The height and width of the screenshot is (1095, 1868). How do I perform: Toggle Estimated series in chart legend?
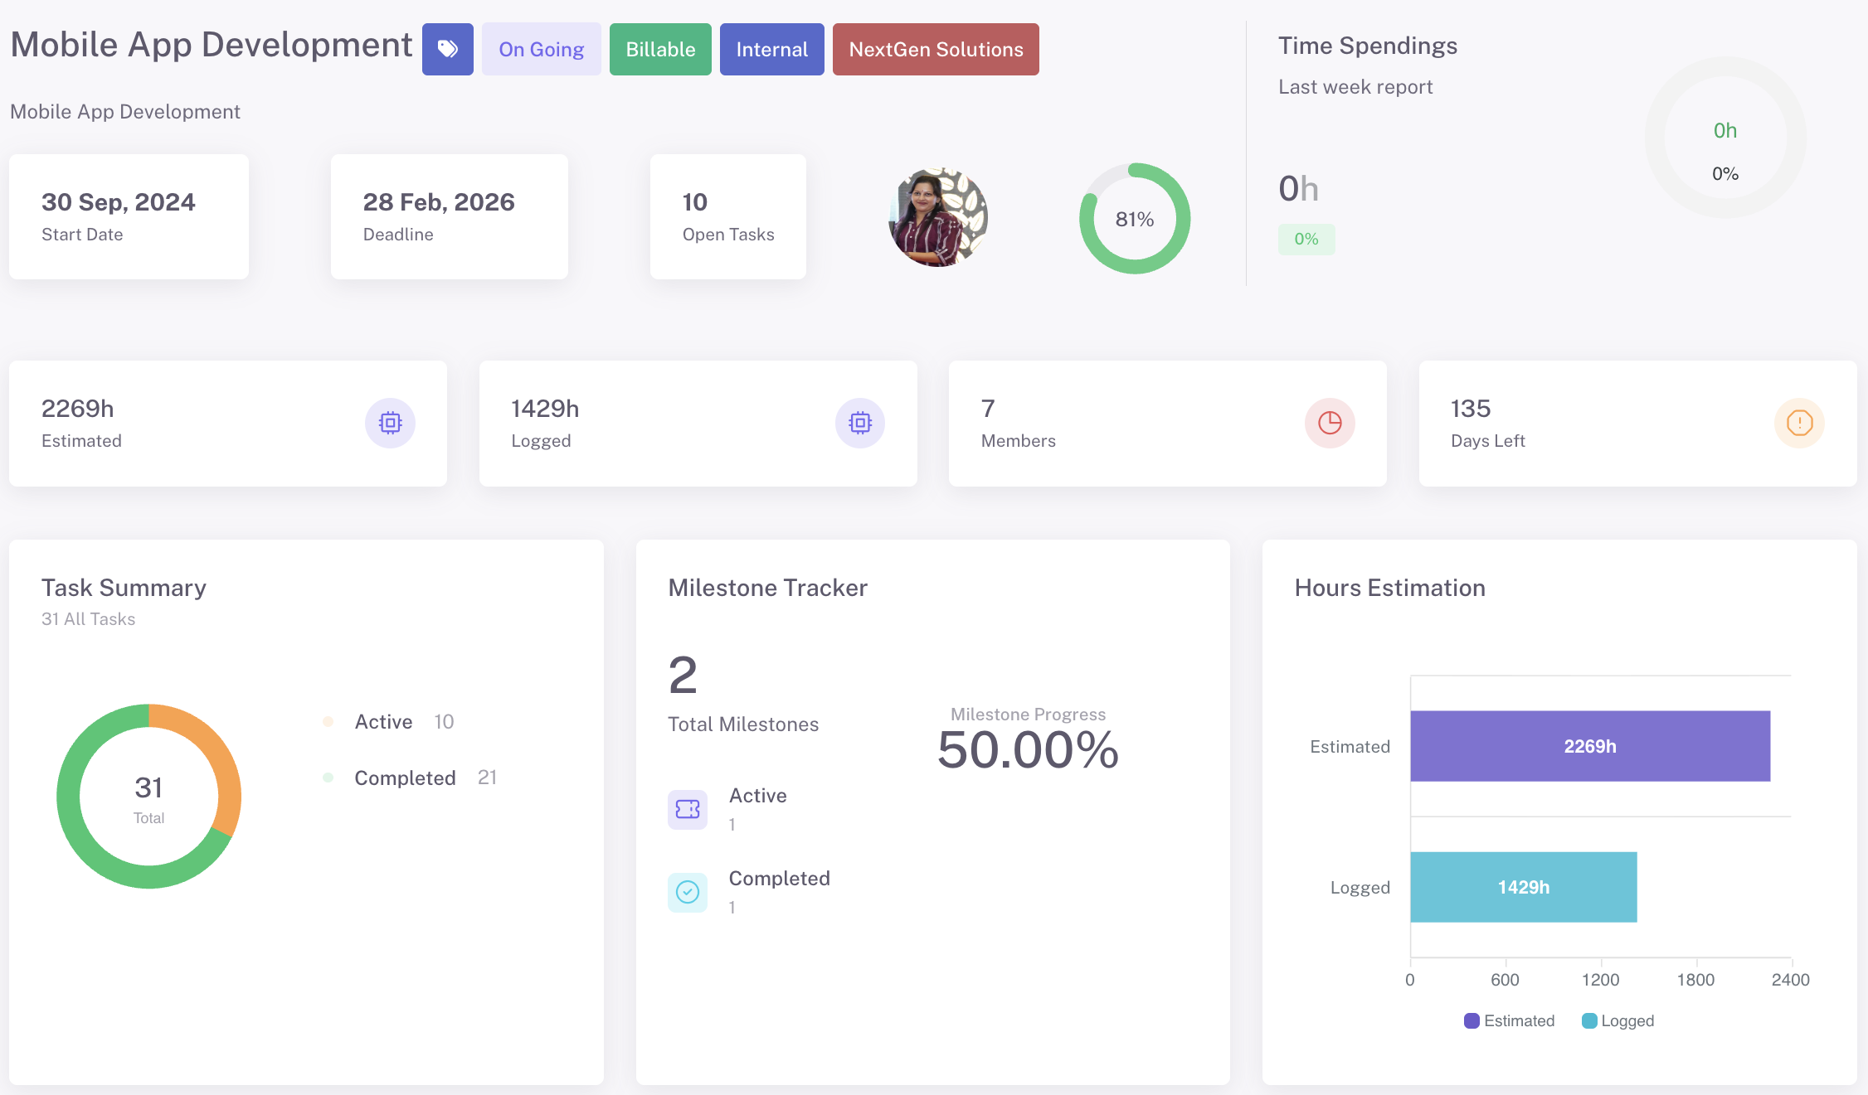(x=1509, y=1020)
